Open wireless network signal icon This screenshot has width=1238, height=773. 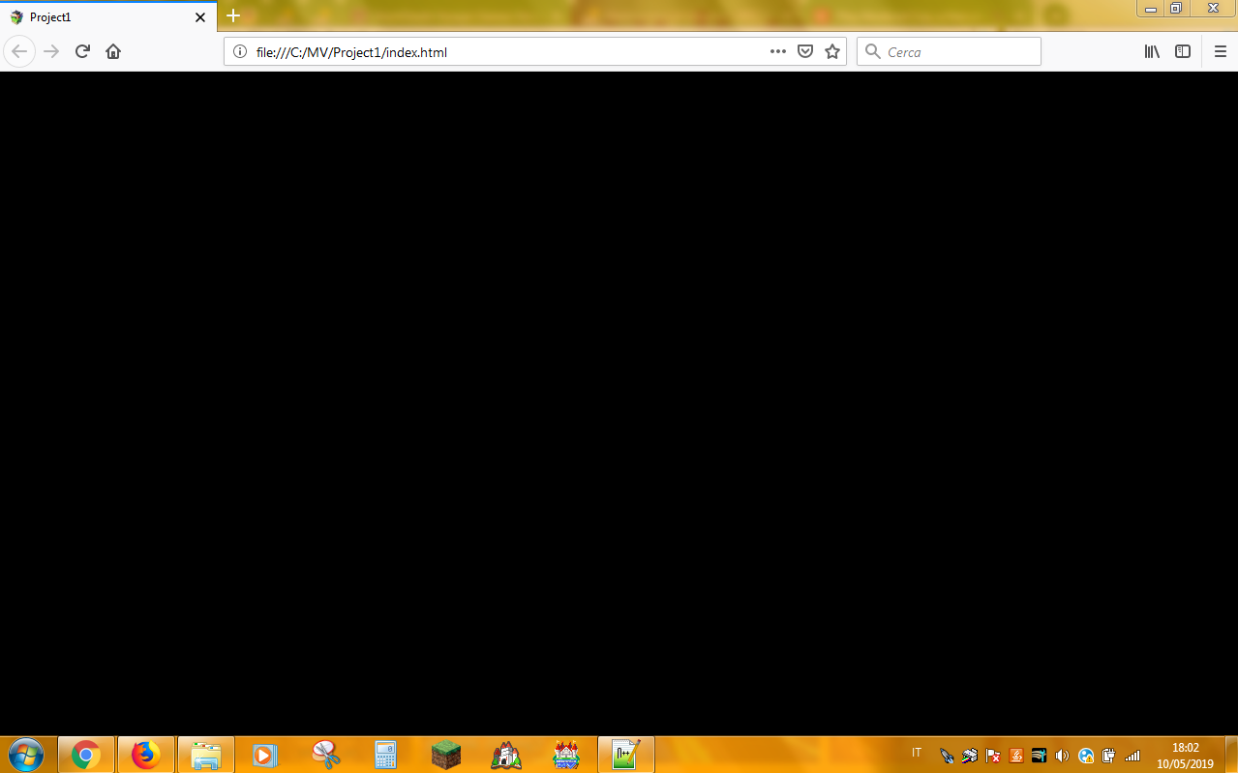point(1132,756)
